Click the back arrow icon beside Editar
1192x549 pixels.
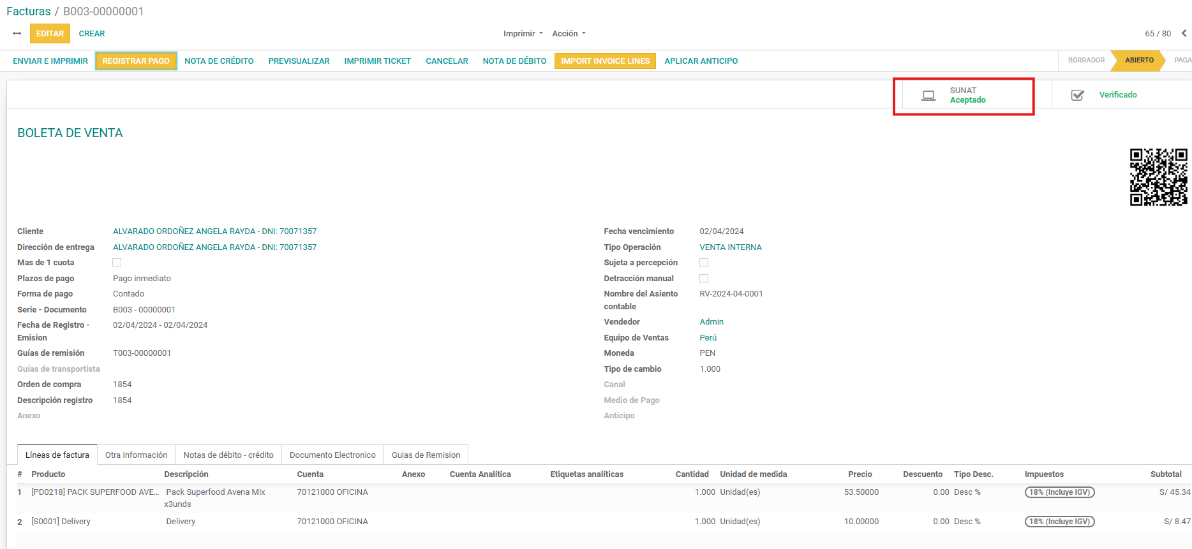tap(17, 34)
